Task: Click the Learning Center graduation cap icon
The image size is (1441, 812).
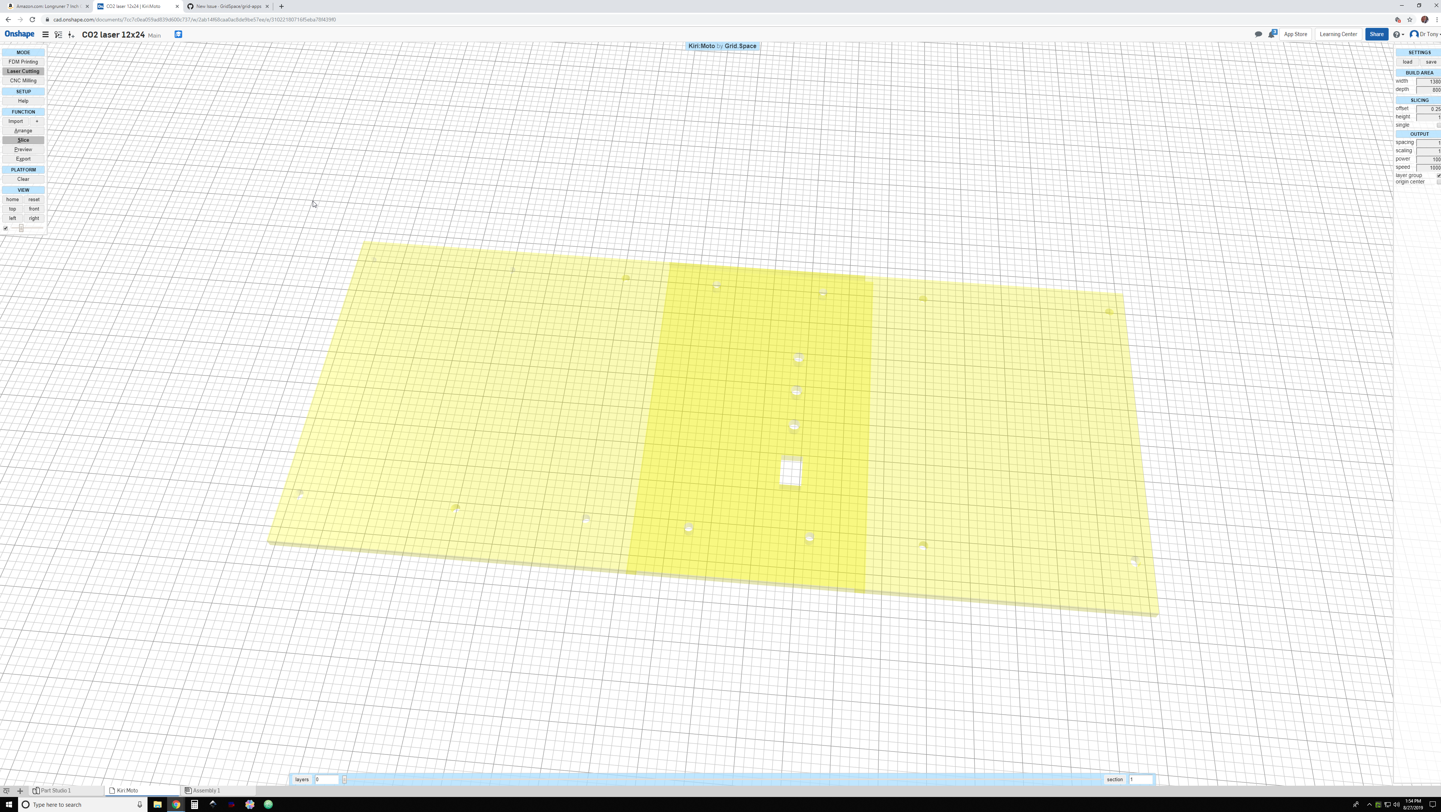Action: 178,34
